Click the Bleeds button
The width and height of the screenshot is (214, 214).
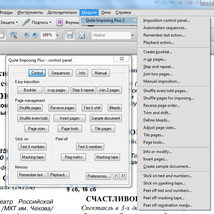click(115, 108)
